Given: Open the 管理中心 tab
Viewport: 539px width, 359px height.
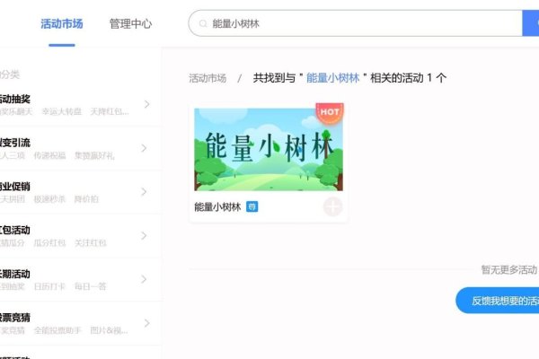Looking at the screenshot, I should [130, 23].
